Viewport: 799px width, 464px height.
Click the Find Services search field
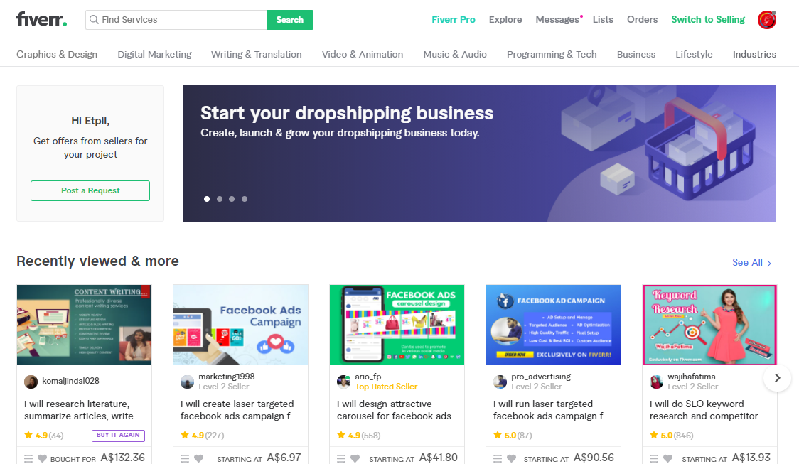click(176, 20)
